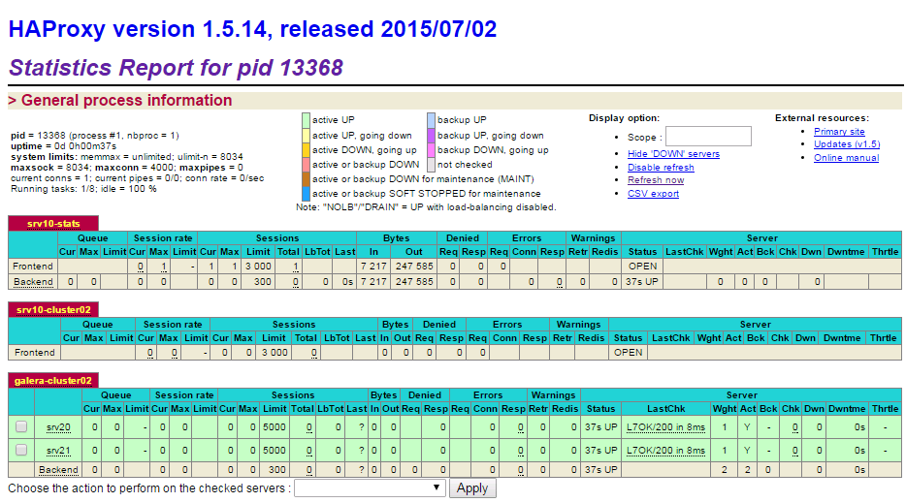Click the srv10-stats Backend 37s UP status
The width and height of the screenshot is (906, 503).
642,282
